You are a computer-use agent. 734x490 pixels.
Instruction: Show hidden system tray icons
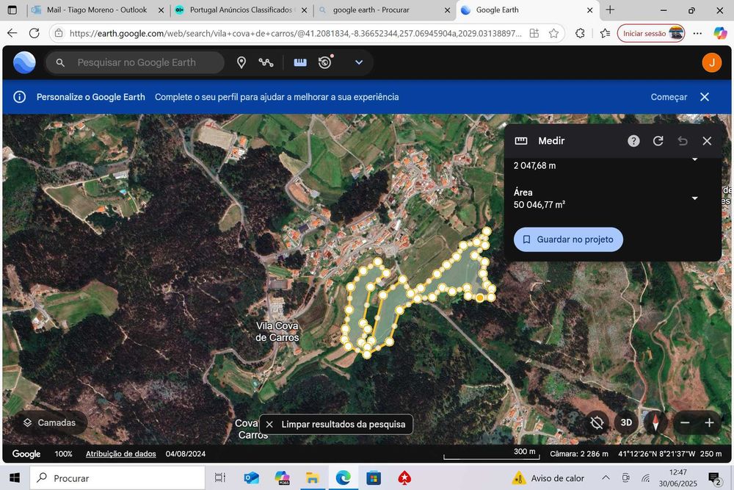pos(606,478)
